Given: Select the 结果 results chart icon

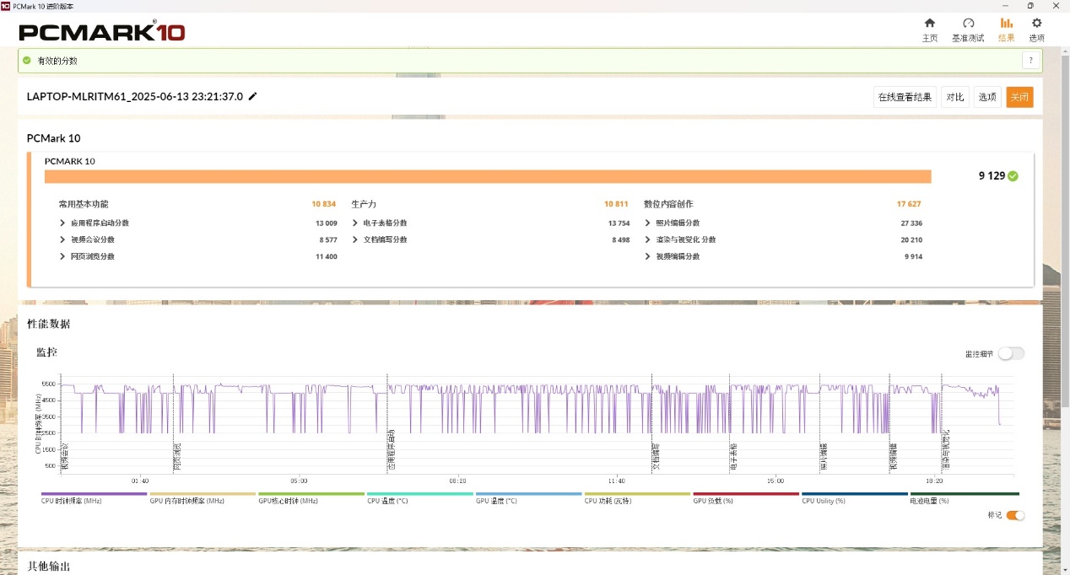Looking at the screenshot, I should (x=1006, y=23).
